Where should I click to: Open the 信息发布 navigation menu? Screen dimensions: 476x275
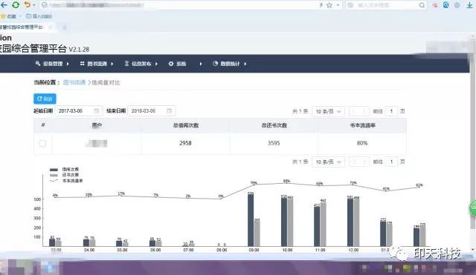click(141, 64)
